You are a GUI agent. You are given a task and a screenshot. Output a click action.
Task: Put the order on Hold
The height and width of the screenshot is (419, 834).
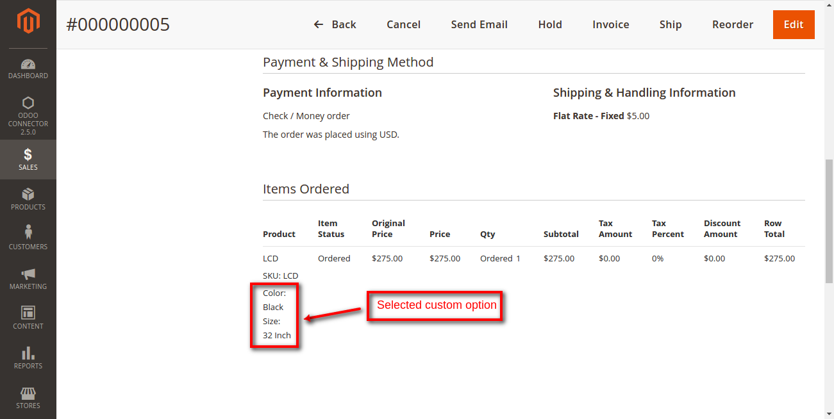point(550,24)
